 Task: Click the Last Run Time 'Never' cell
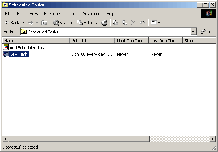click(156, 54)
